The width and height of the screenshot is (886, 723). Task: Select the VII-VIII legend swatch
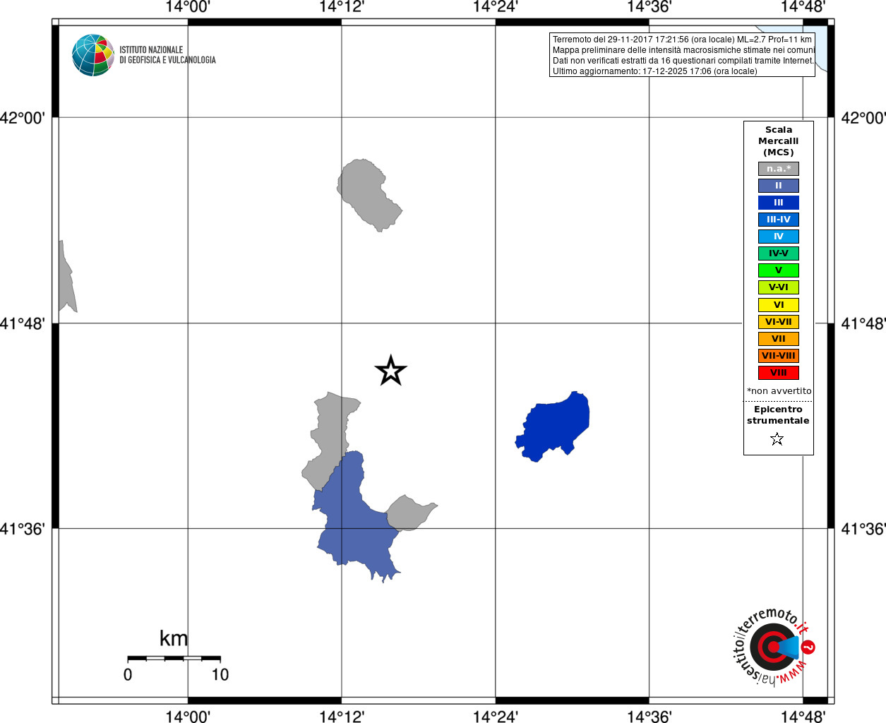tap(779, 356)
